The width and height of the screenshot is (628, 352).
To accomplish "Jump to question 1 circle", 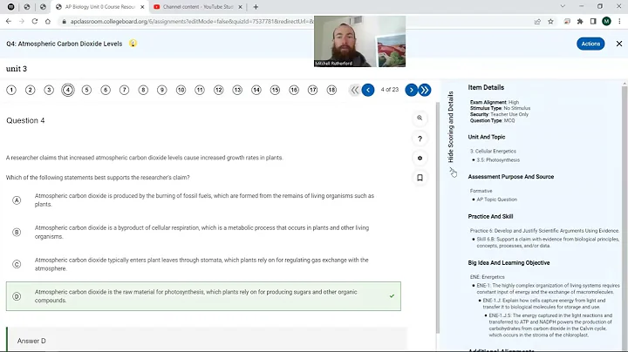I will (x=11, y=90).
